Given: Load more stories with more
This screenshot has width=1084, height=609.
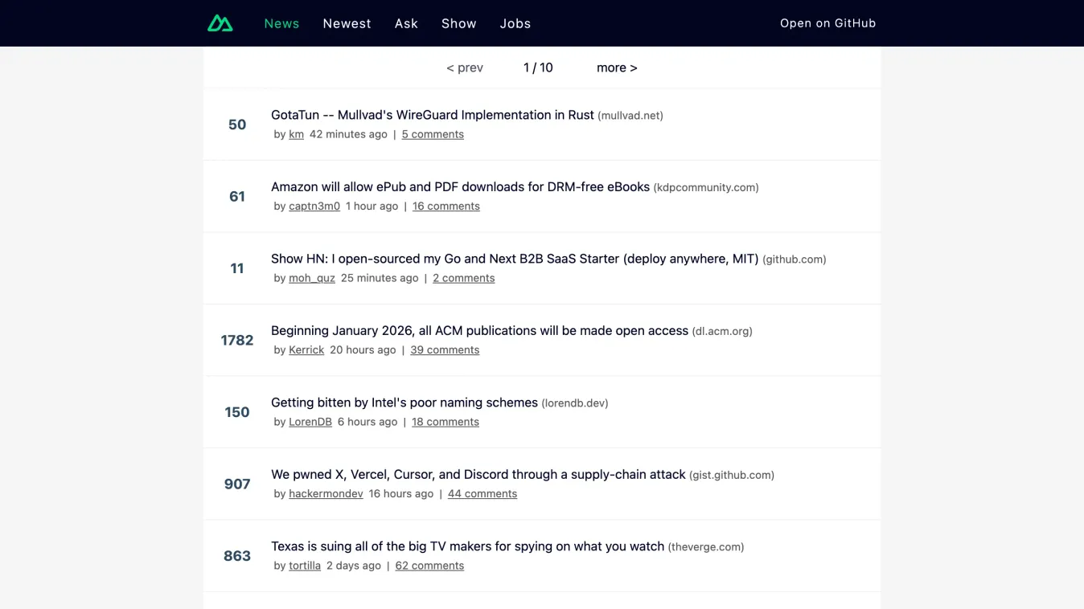Looking at the screenshot, I should tap(616, 67).
